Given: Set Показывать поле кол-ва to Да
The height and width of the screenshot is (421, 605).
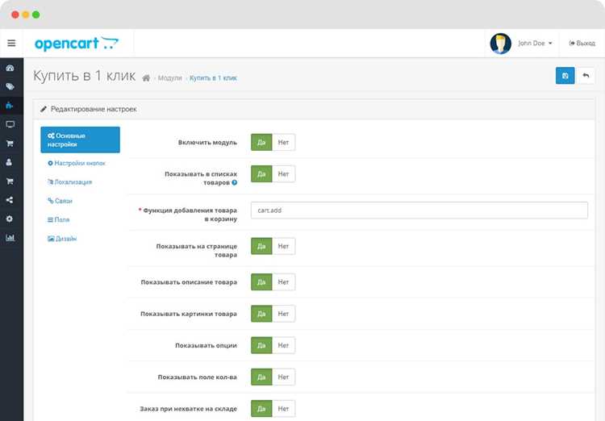Looking at the screenshot, I should pyautogui.click(x=261, y=377).
